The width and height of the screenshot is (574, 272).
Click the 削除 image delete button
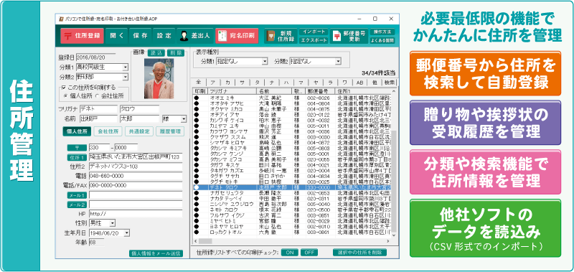[176, 52]
